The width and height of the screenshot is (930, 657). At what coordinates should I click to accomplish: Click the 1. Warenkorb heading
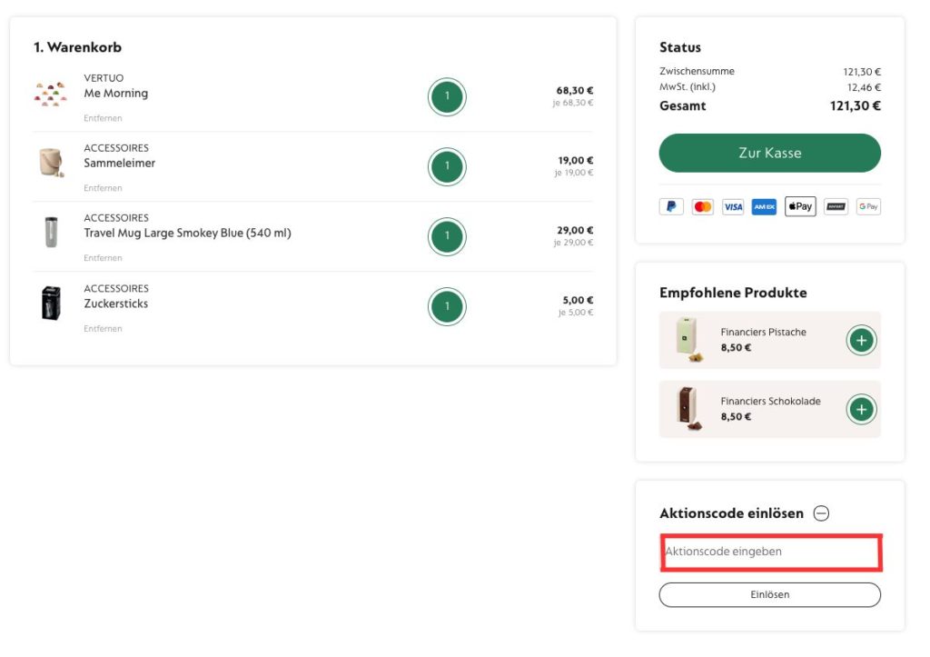coord(78,47)
